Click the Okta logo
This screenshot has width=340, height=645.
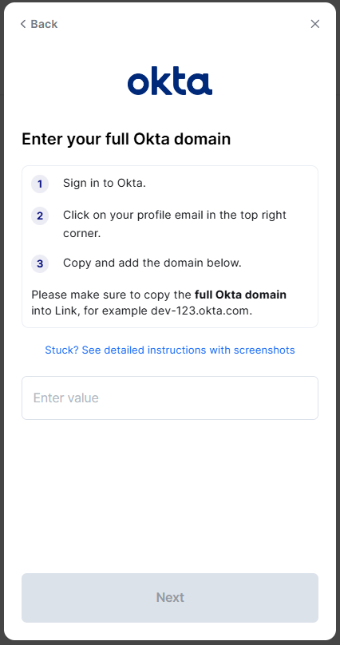tap(170, 81)
